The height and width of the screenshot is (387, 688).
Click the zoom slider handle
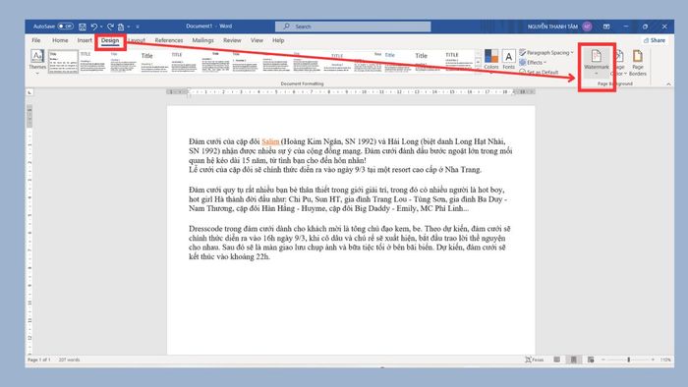(x=629, y=359)
